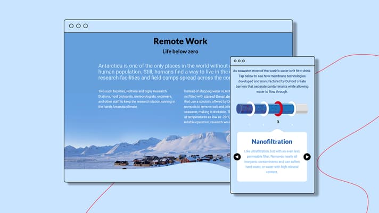The width and height of the screenshot is (379, 213).
Task: Select the fourth white ring beside the gray pipe end
Action: [292, 109]
